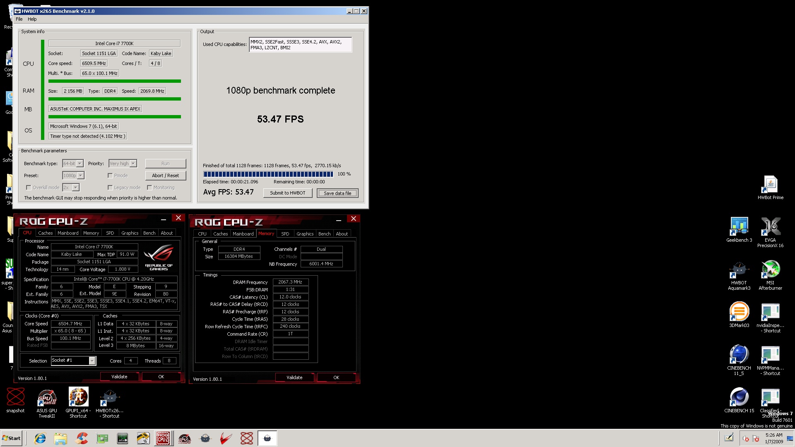Enable the Monitoring checkbox
The width and height of the screenshot is (795, 447).
tap(149, 187)
